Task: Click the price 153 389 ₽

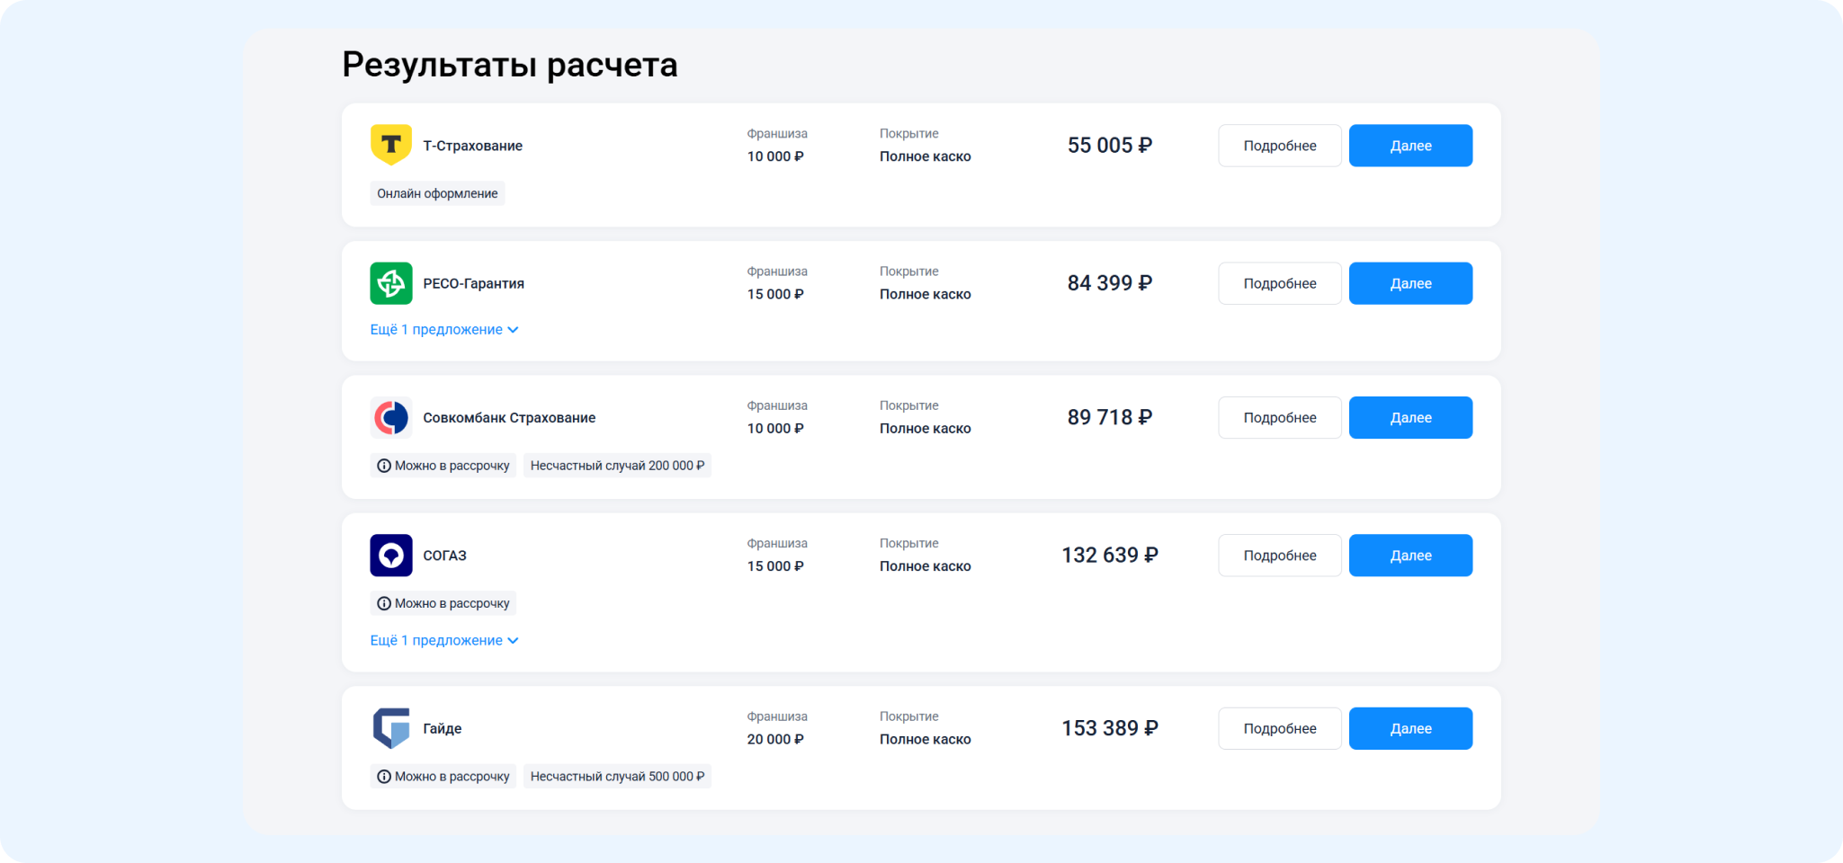Action: [1109, 728]
